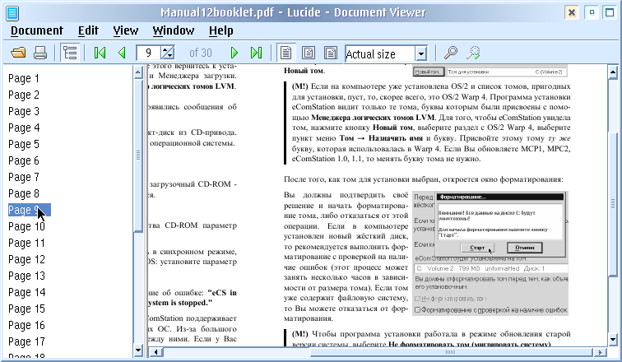
Task: Open the find magnifier tool
Action: [x=451, y=53]
